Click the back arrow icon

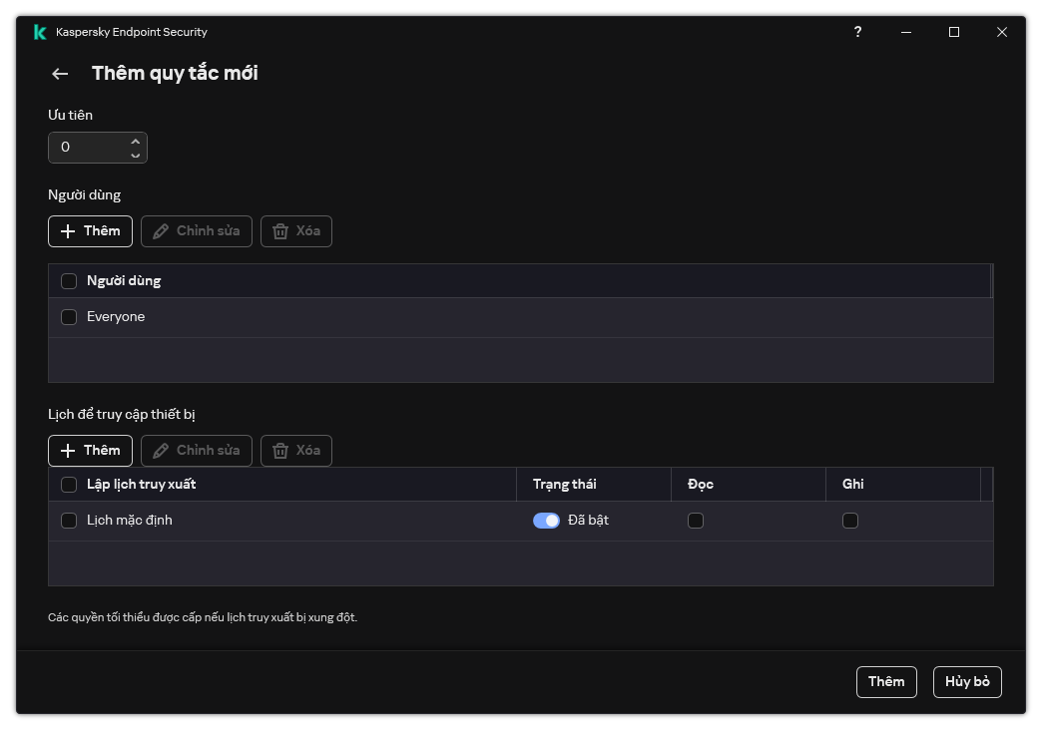tap(60, 74)
